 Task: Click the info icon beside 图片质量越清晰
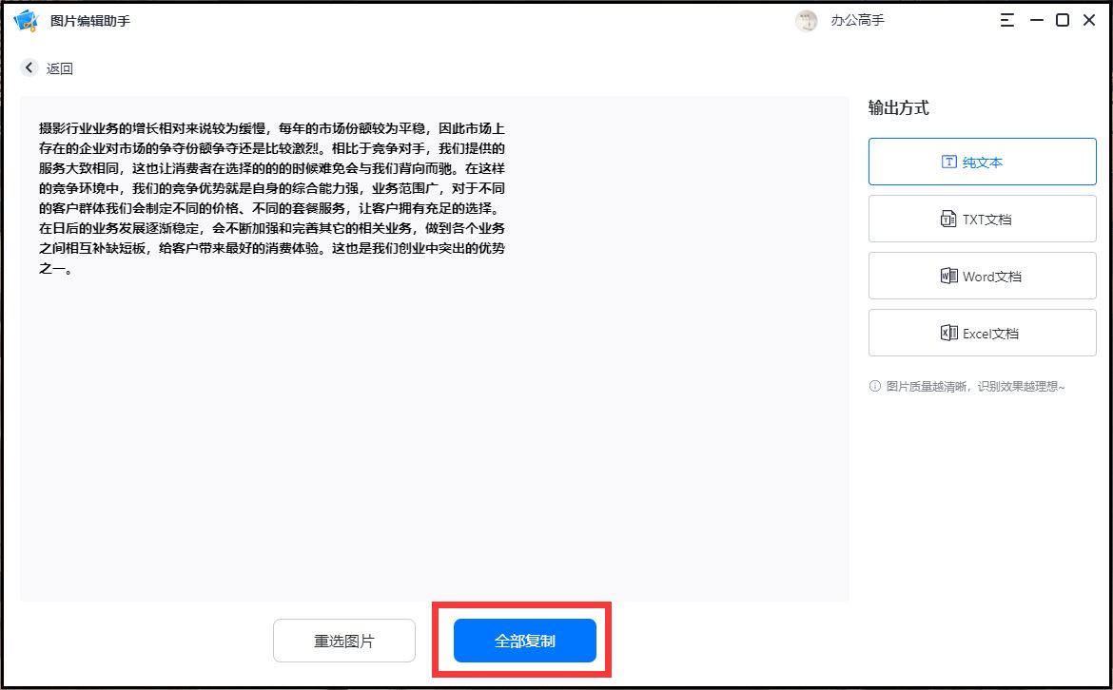click(875, 387)
